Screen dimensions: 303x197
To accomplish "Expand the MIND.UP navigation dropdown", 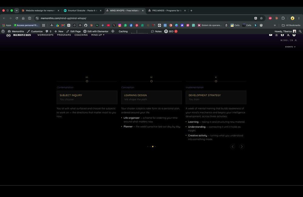I will [x=98, y=35].
